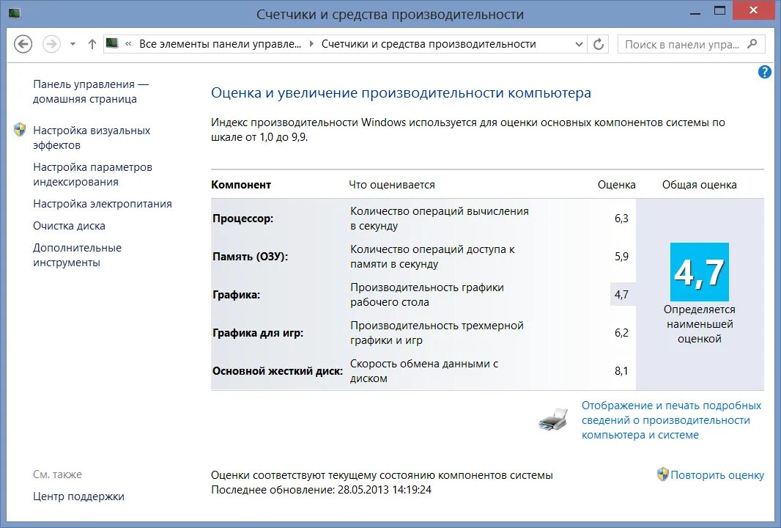Click the memory score value 5,9

621,257
